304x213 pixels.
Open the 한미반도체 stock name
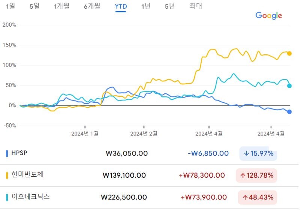click(27, 174)
